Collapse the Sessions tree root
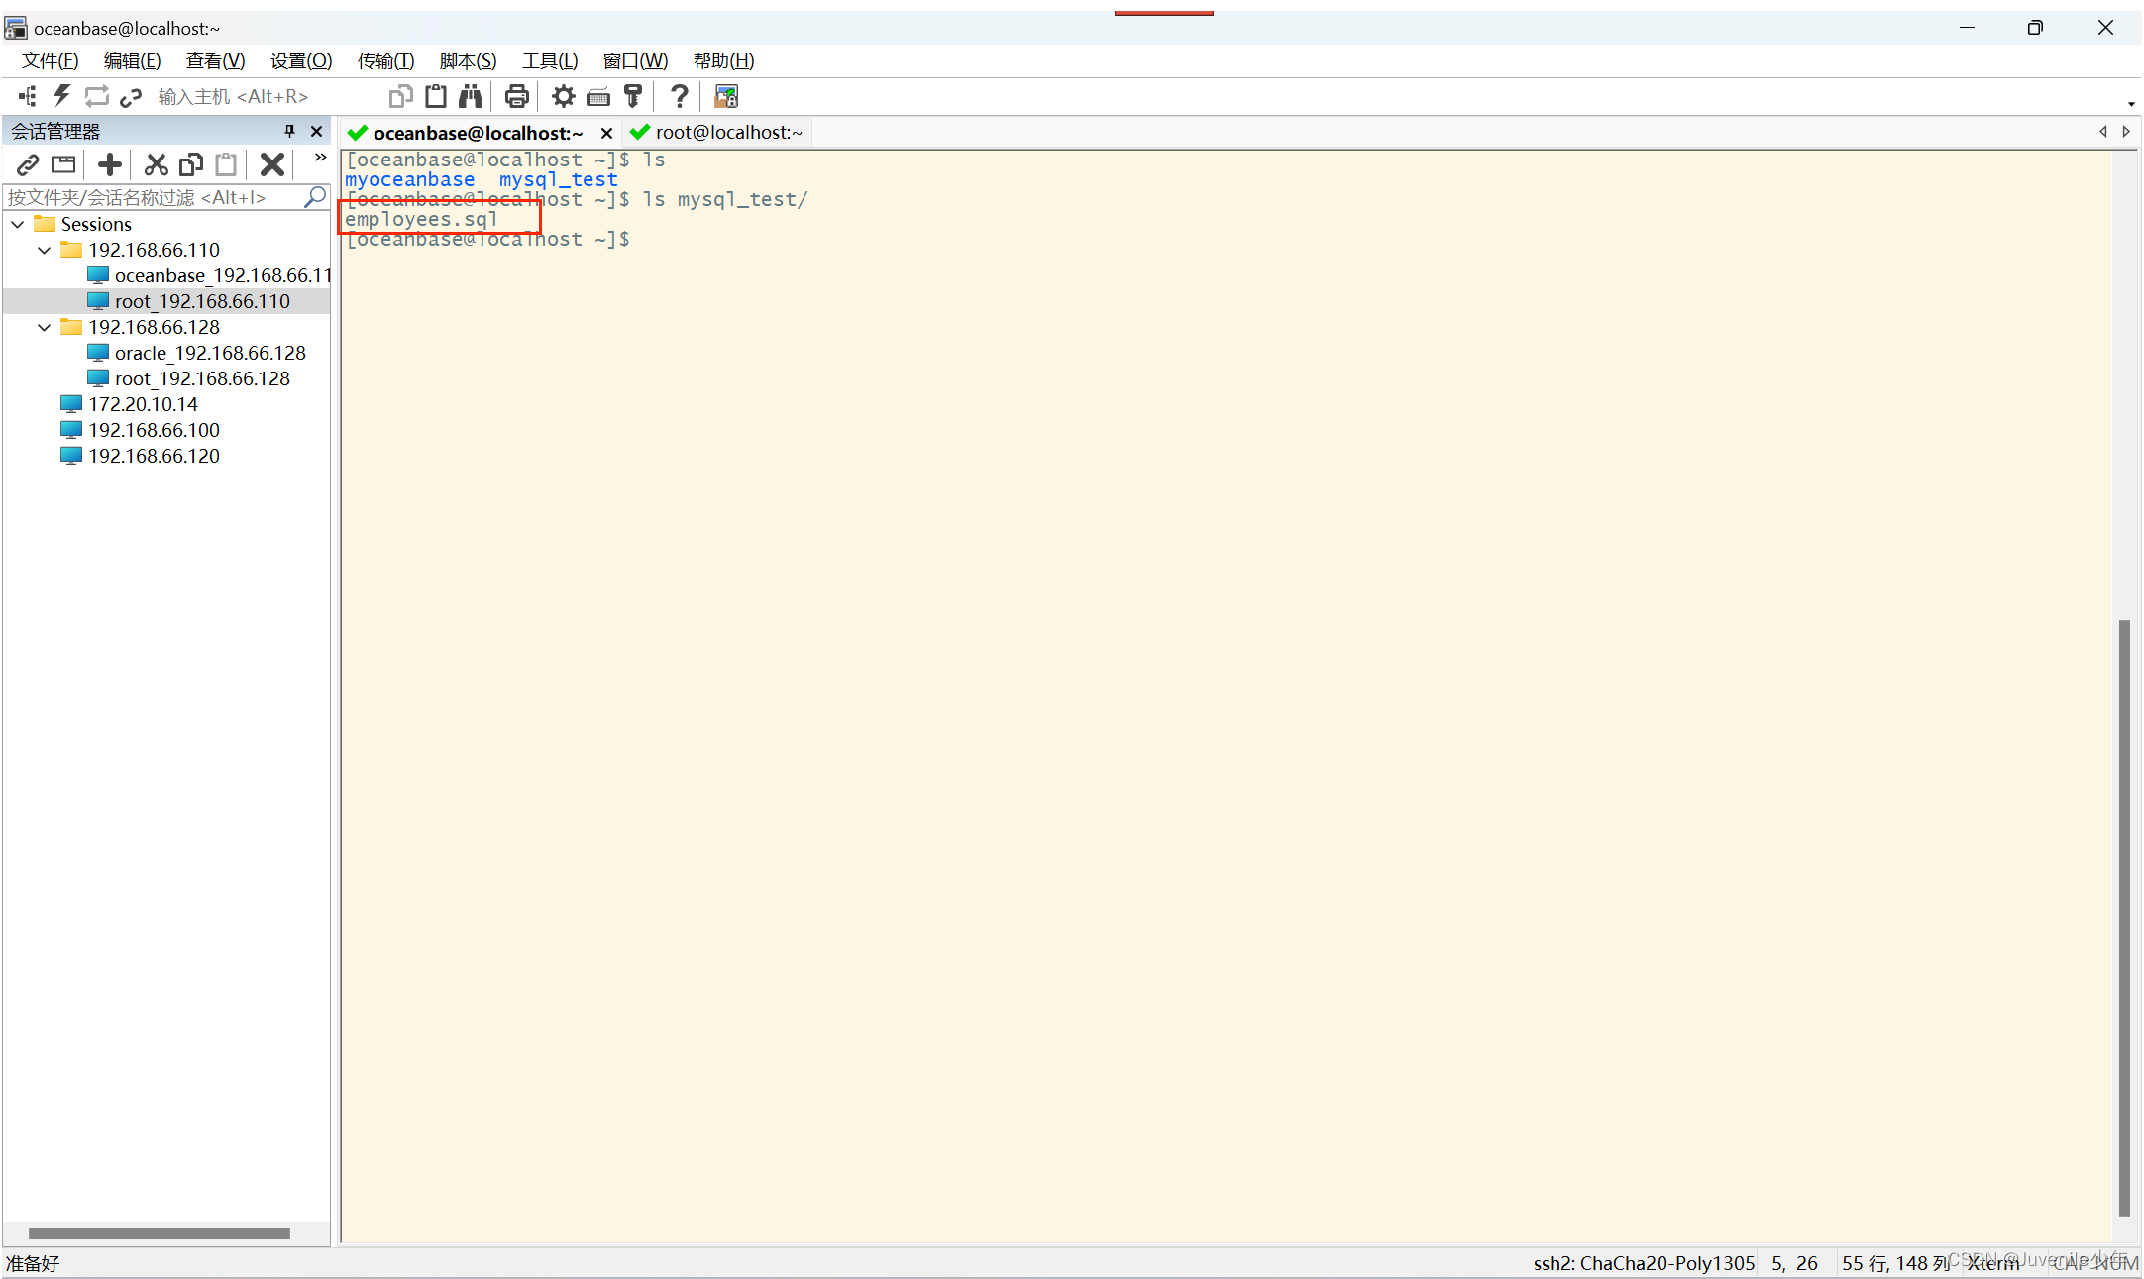Image resolution: width=2144 pixels, height=1279 pixels. point(22,224)
